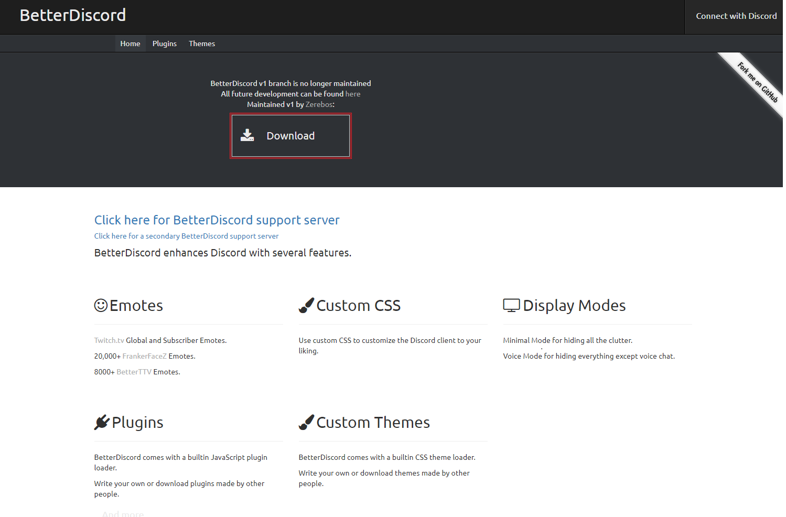The width and height of the screenshot is (786, 517).
Task: Click the Custom Themes heading text
Action: click(373, 422)
